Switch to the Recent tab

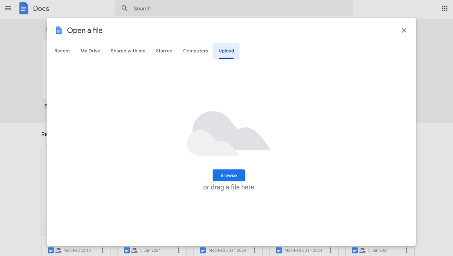coord(62,51)
